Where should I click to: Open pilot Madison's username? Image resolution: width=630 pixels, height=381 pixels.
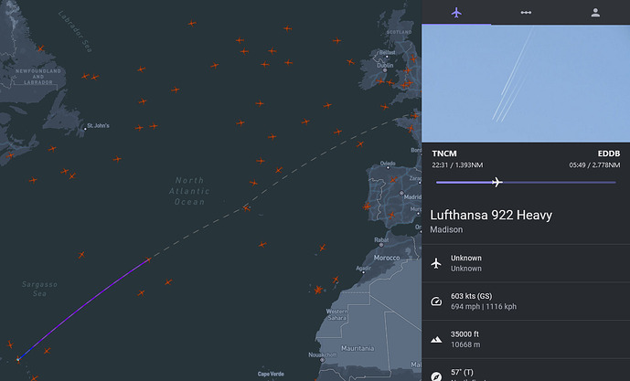[446, 230]
